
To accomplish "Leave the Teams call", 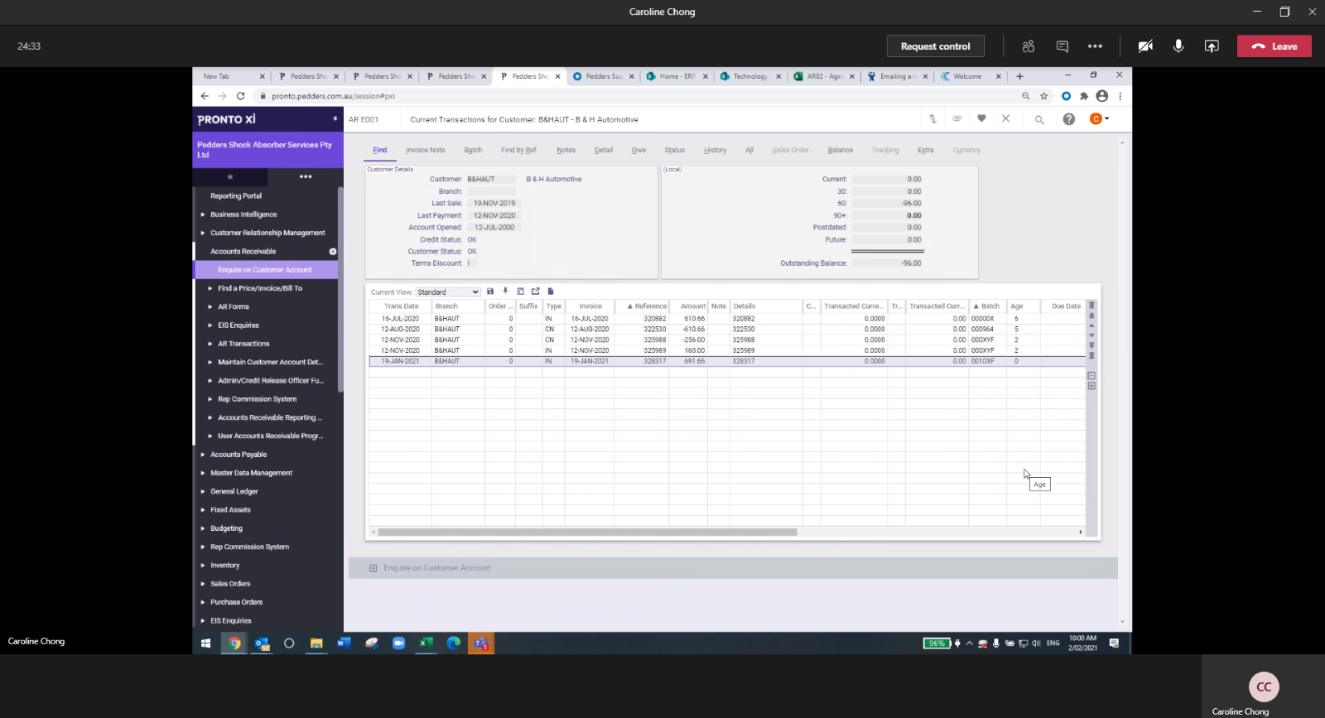I will click(x=1274, y=46).
